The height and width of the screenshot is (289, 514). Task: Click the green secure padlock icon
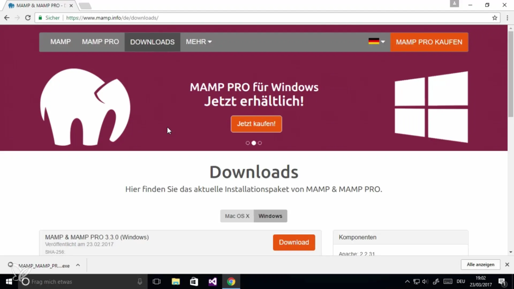40,18
